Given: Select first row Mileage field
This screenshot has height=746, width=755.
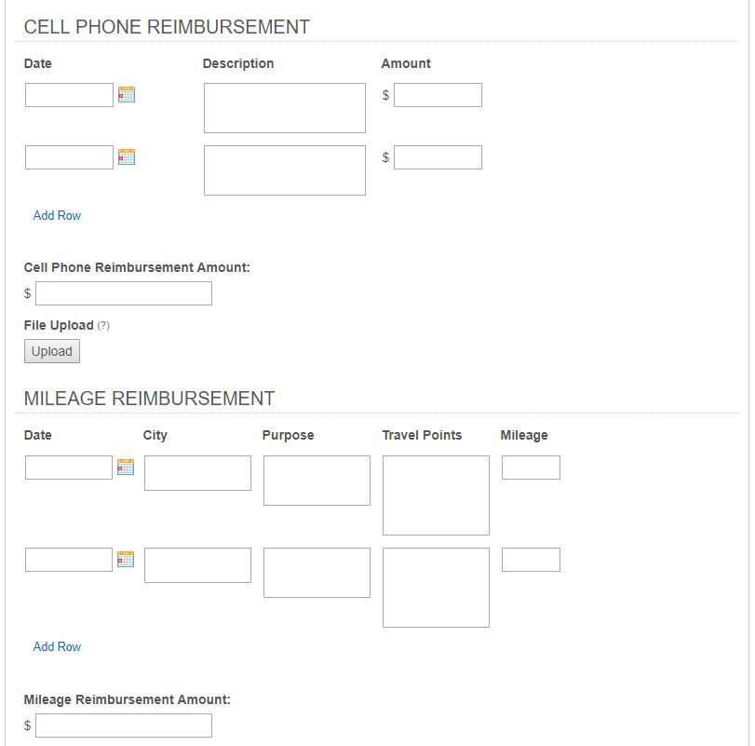Looking at the screenshot, I should [531, 468].
